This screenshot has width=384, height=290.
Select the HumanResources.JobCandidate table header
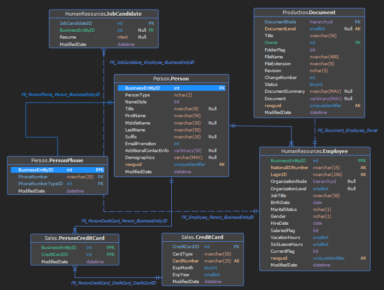tap(104, 14)
